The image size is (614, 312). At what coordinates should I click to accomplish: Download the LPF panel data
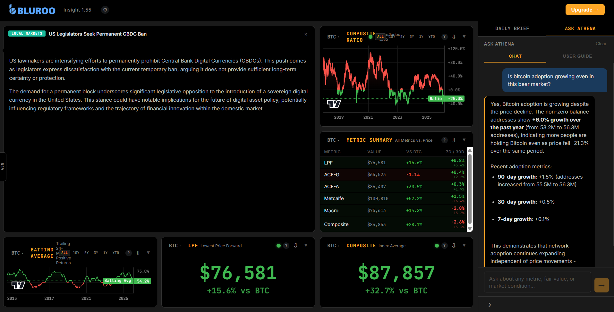pos(295,246)
